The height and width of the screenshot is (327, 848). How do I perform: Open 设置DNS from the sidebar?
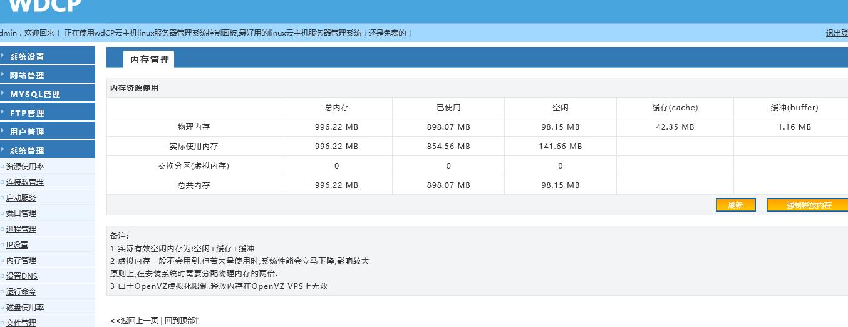coord(22,276)
